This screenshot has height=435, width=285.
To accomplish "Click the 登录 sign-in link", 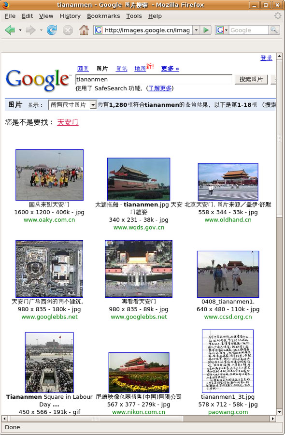I will [x=267, y=58].
